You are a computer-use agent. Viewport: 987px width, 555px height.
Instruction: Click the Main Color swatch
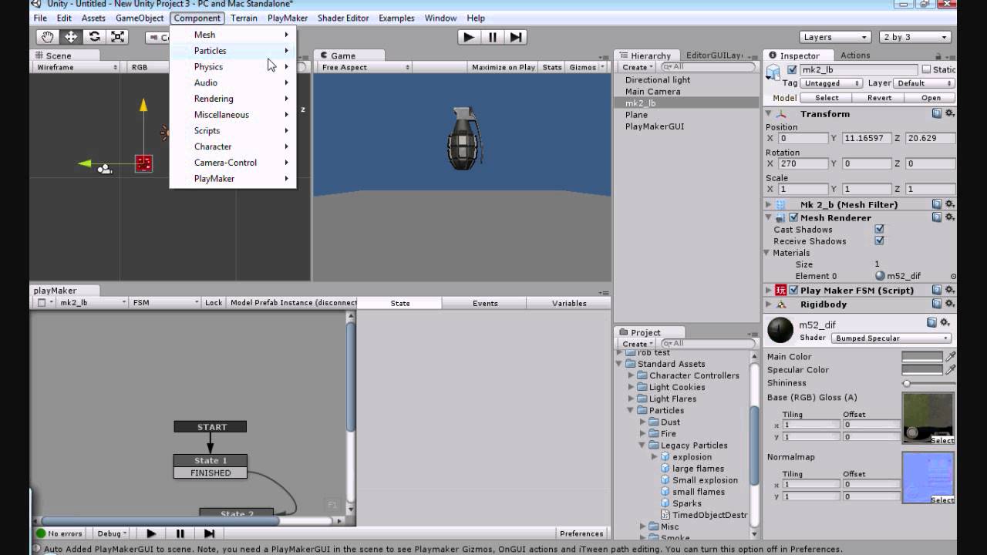coord(922,356)
